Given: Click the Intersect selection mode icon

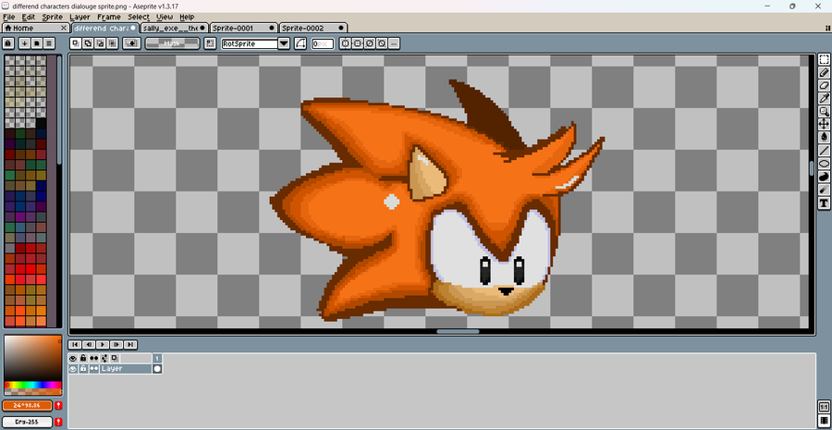Looking at the screenshot, I should coord(112,43).
